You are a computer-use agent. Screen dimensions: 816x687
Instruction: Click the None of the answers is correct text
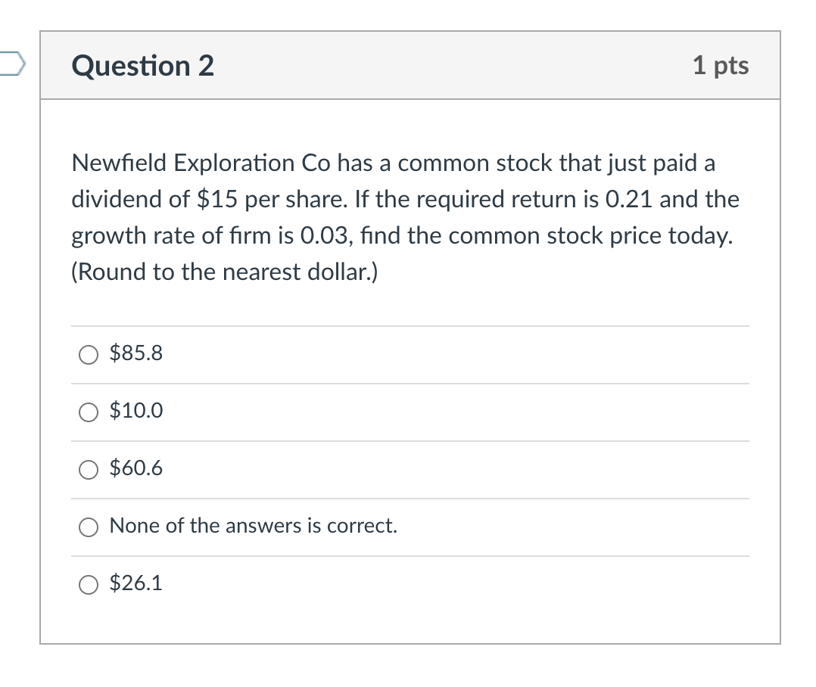tap(253, 526)
